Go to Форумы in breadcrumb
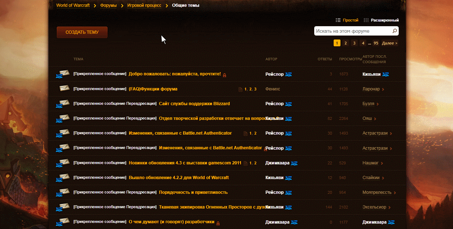The image size is (453, 229). click(108, 5)
